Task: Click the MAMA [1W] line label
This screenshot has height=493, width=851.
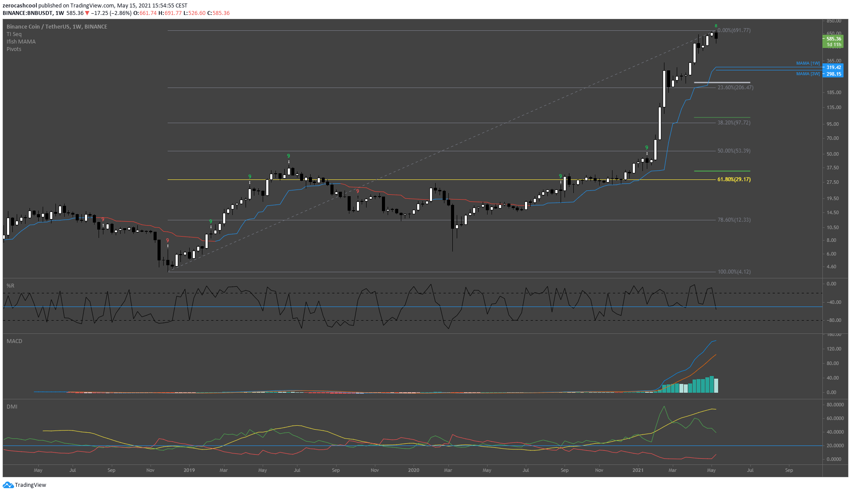Action: pyautogui.click(x=808, y=63)
